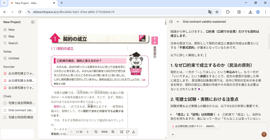
Task: Go back from Oral contract validity chat
Action: 178,22
